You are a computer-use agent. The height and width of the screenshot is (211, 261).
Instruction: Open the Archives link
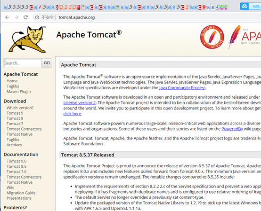click(x=14, y=145)
